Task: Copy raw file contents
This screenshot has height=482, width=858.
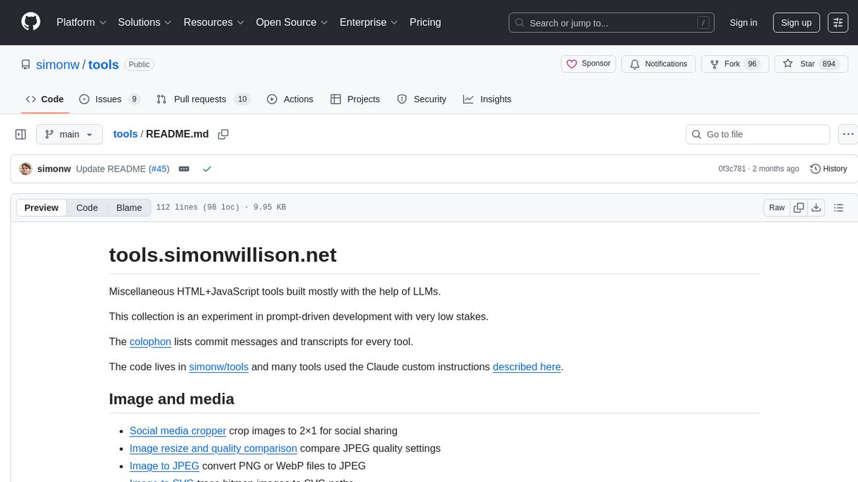Action: click(799, 208)
